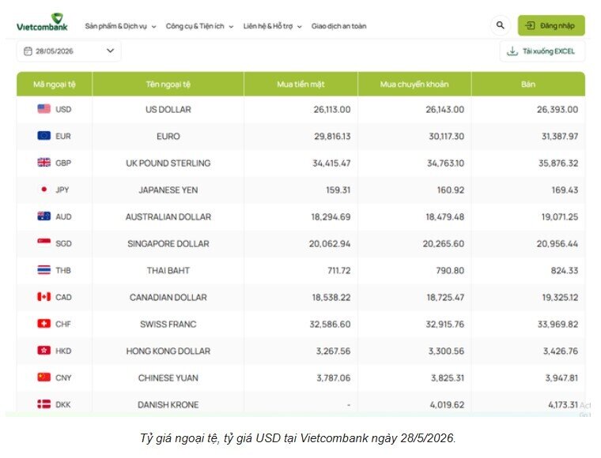
Task: Click the USD United States flag icon
Action: click(44, 109)
